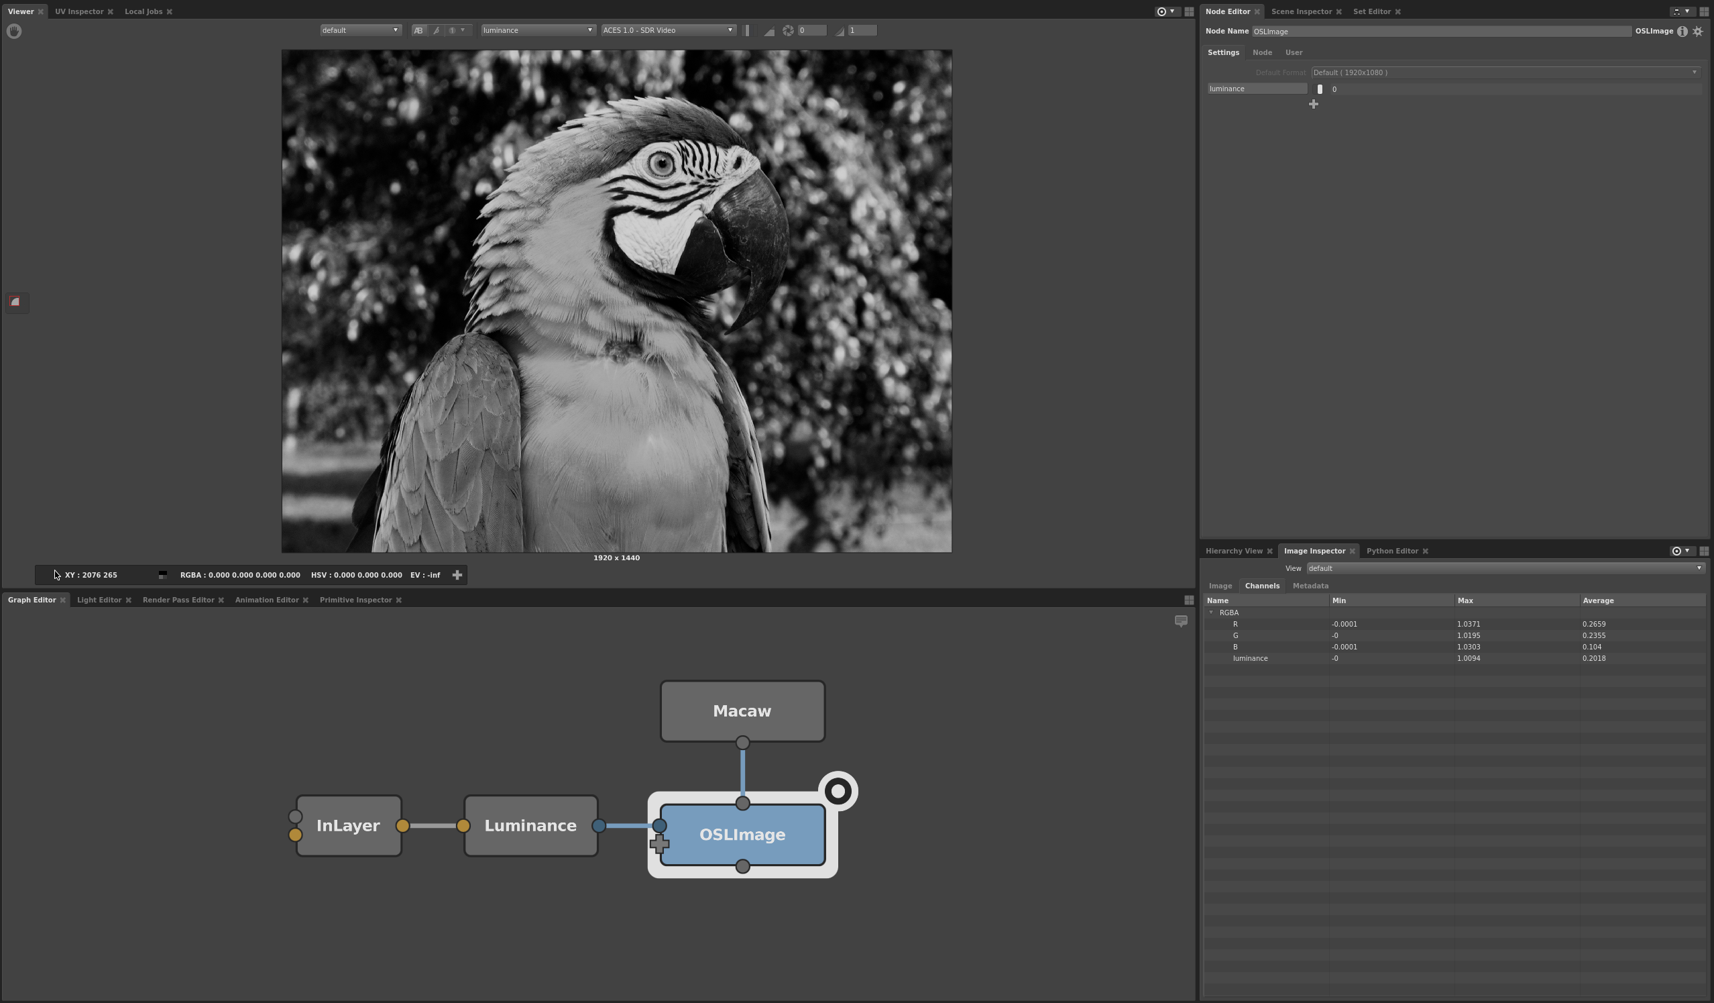1714x1003 pixels.
Task: Open the OSLImage node info icon
Action: 1682,32
